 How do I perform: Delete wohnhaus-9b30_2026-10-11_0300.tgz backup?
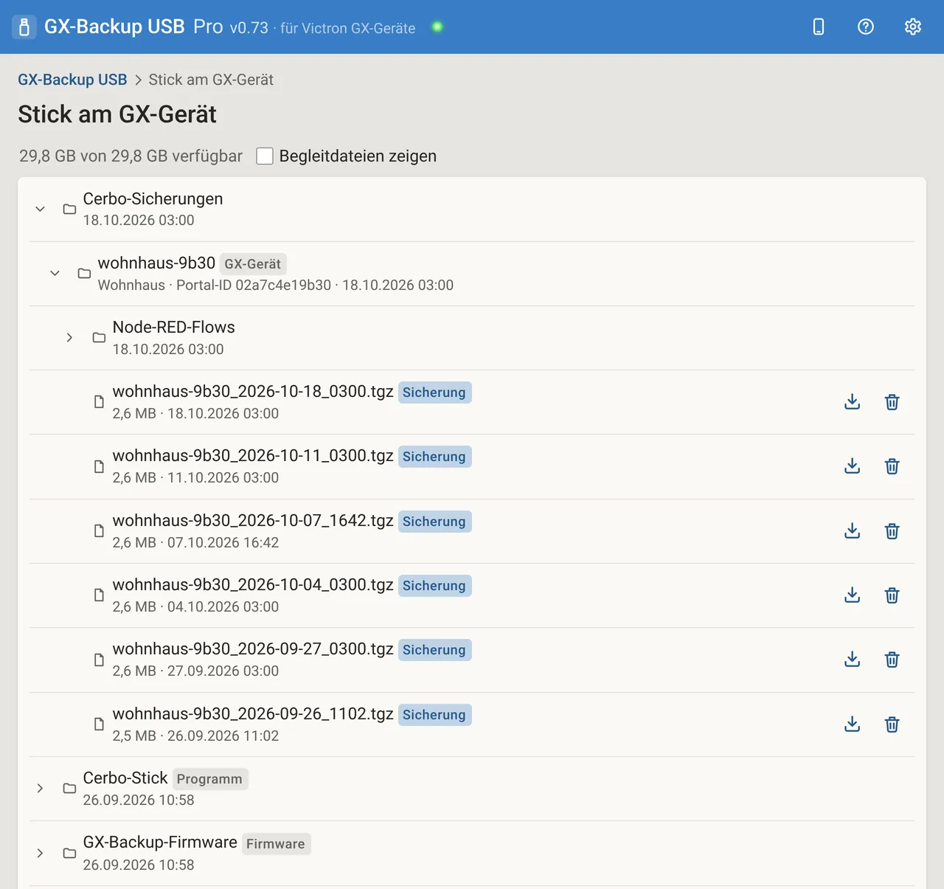[892, 466]
